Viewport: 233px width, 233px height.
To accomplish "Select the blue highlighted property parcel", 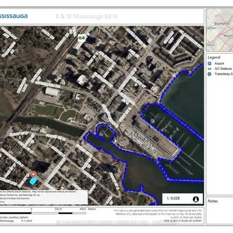I will coord(33,181).
